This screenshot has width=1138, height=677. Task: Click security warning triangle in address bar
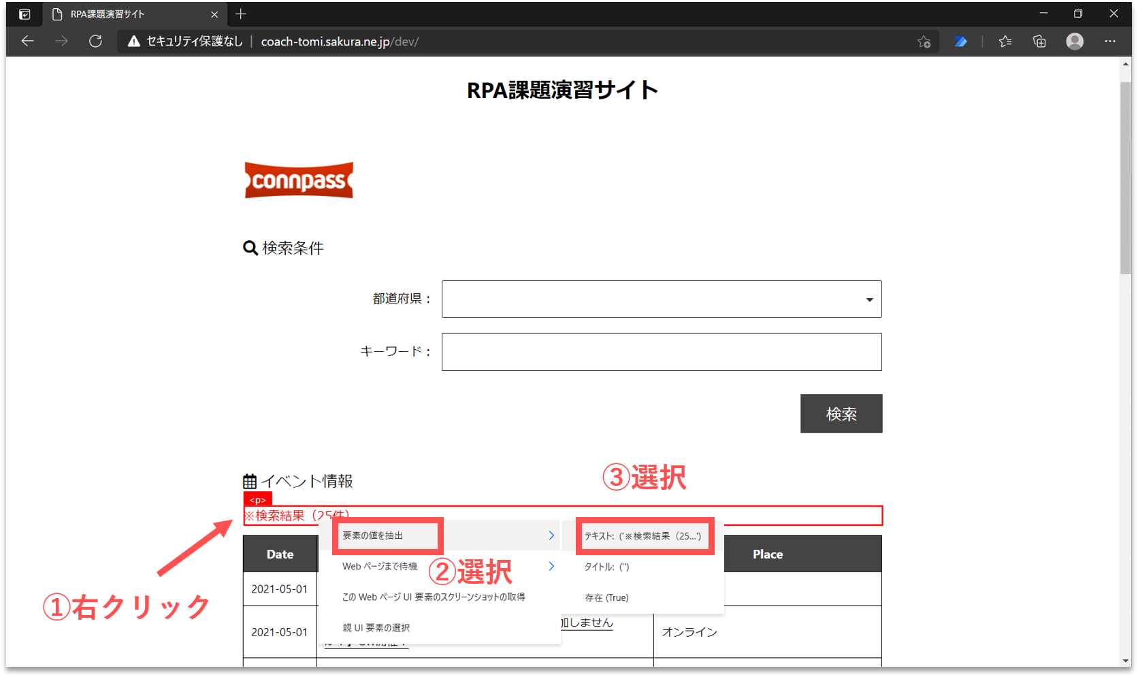coord(134,42)
